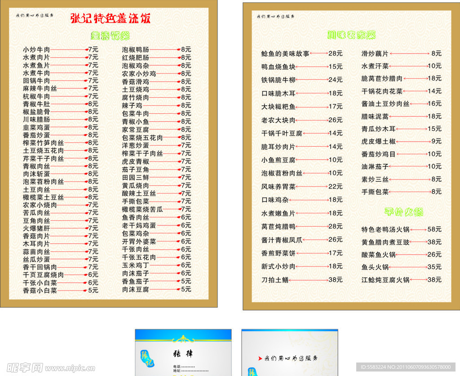
Task: Select the dish 鲶鱼的美味故事
Action: (285, 54)
